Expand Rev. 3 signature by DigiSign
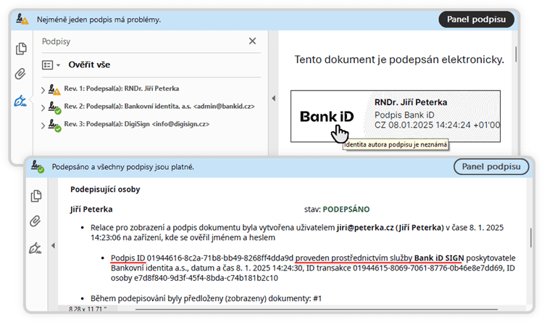The width and height of the screenshot is (547, 325). pos(43,125)
